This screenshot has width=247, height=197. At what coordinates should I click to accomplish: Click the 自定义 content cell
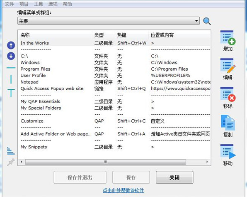click(x=157, y=121)
